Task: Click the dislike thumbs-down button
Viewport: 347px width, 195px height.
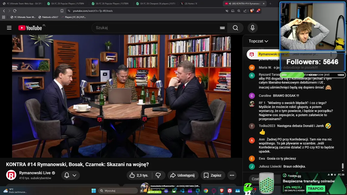Action: [x=158, y=175]
